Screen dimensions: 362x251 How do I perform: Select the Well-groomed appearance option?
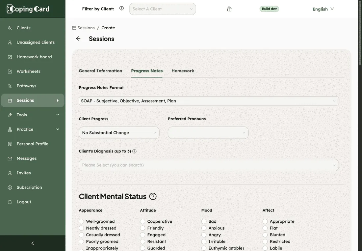(x=81, y=221)
